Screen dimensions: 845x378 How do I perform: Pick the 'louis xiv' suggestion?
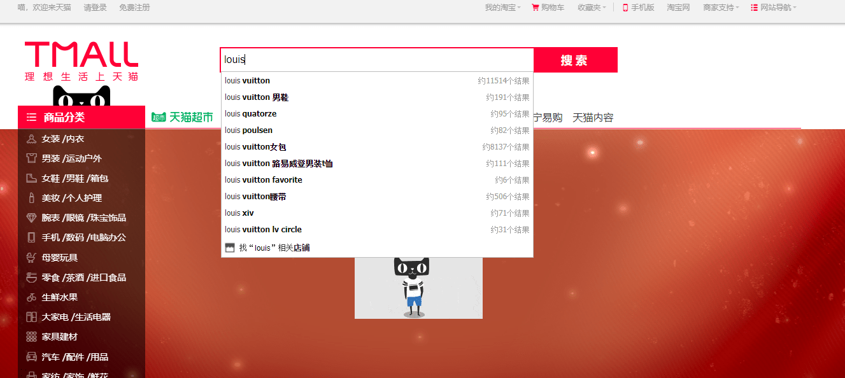pos(377,213)
